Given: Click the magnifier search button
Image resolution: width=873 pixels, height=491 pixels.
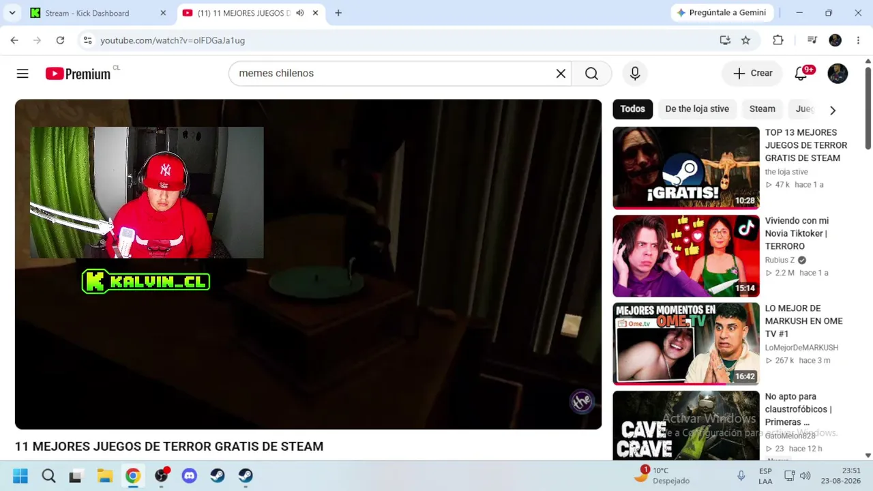Looking at the screenshot, I should (591, 74).
